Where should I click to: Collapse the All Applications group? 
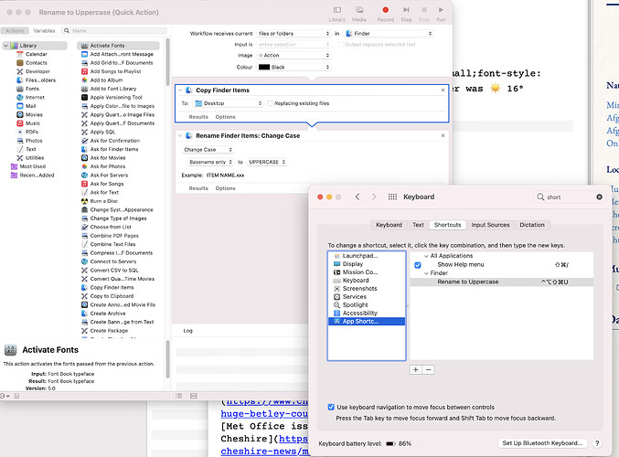tap(426, 256)
